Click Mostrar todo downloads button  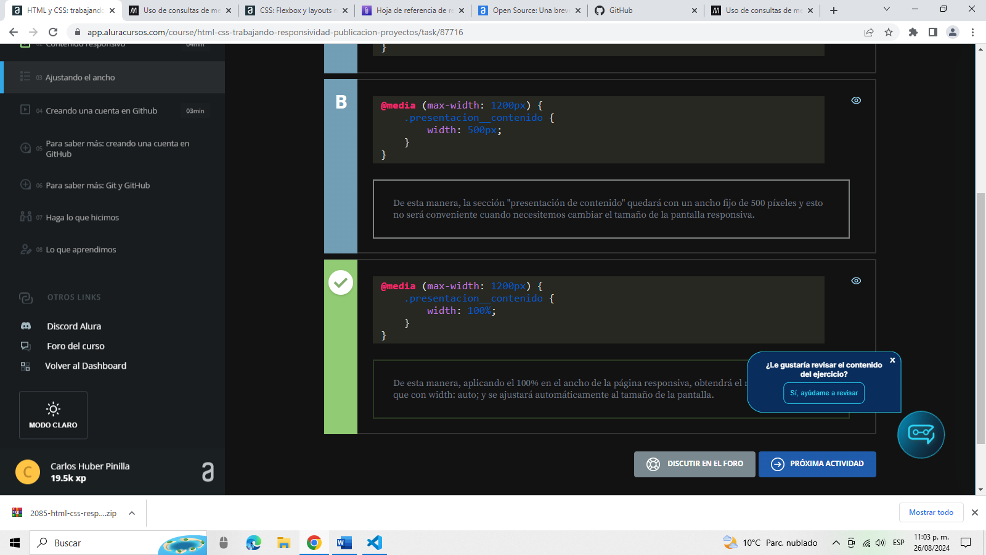931,512
